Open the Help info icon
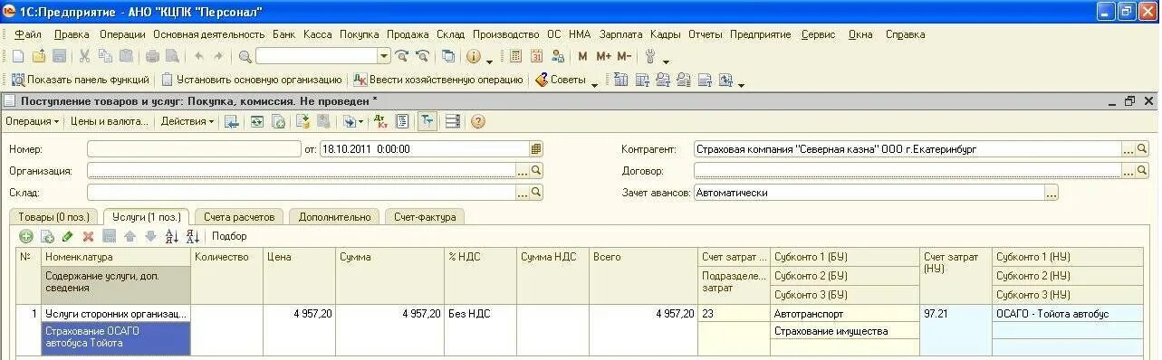Image resolution: width=1162 pixels, height=360 pixels. [x=473, y=56]
